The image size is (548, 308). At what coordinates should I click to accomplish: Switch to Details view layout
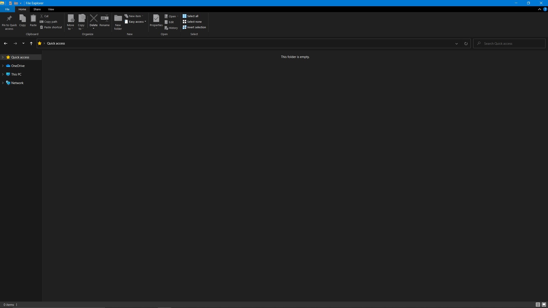tap(538, 305)
